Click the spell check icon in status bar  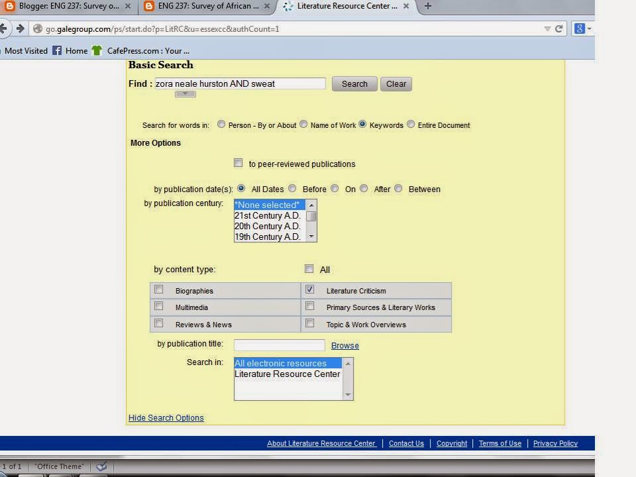click(x=101, y=466)
